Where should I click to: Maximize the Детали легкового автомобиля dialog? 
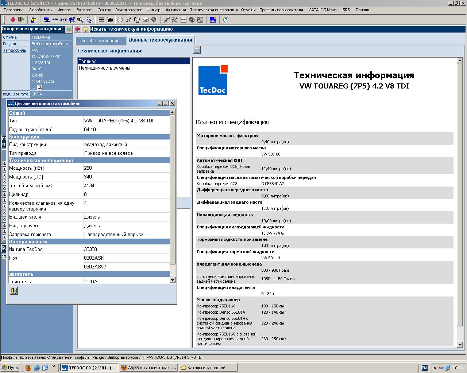click(166, 103)
